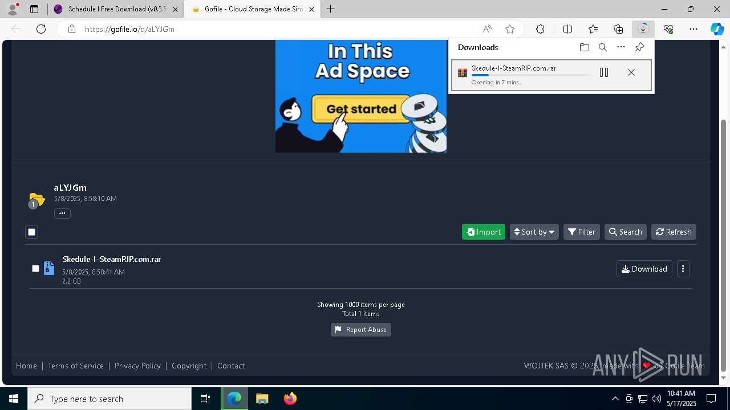Click the rar file archive icon

(x=49, y=268)
